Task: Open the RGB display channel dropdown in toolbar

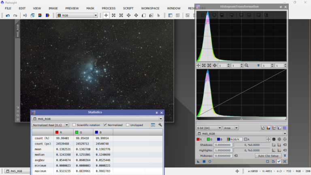Action: [x=77, y=15]
